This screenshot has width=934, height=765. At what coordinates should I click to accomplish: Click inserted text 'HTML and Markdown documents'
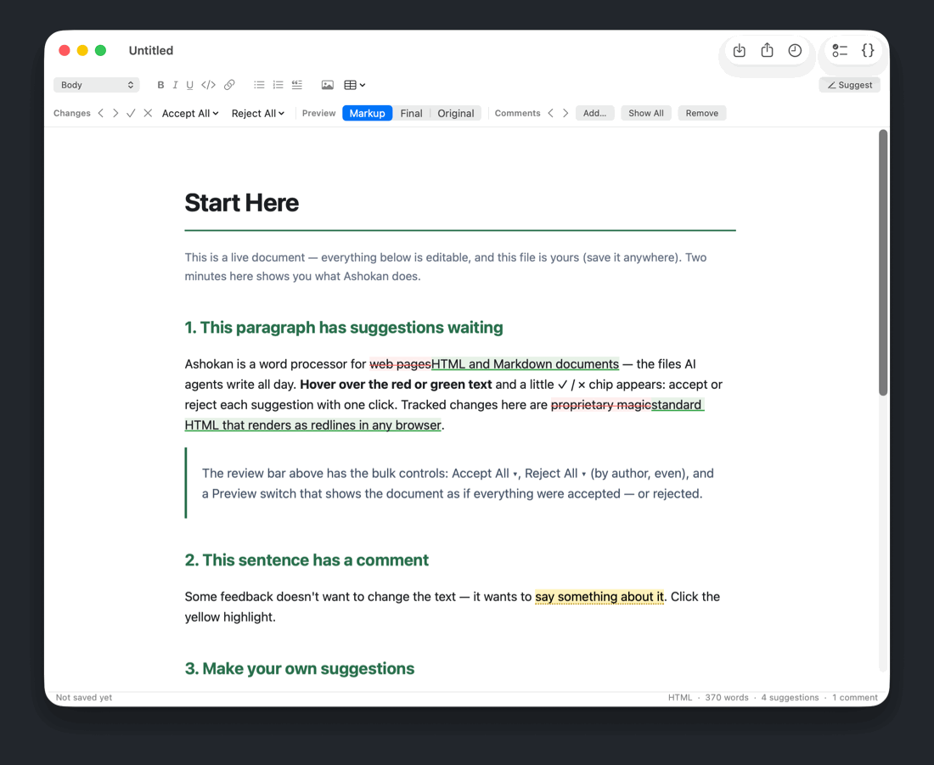[x=525, y=364]
